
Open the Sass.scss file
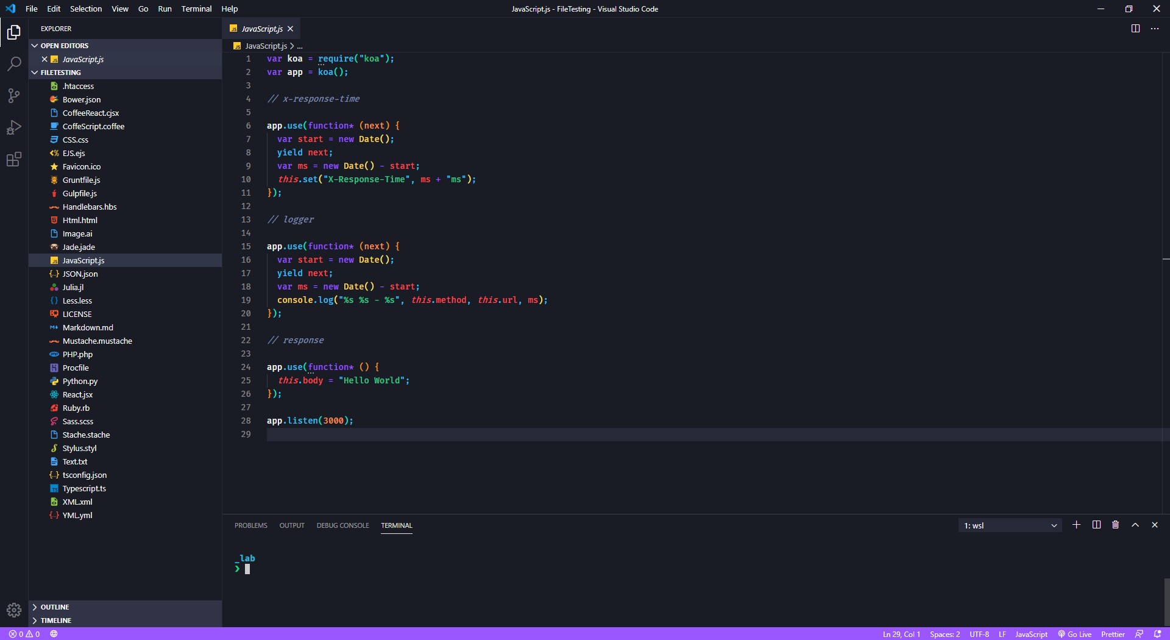click(125, 421)
